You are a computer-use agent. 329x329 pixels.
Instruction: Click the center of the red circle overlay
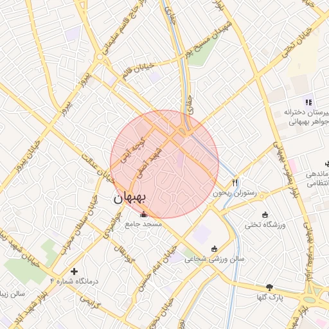(x=164, y=164)
